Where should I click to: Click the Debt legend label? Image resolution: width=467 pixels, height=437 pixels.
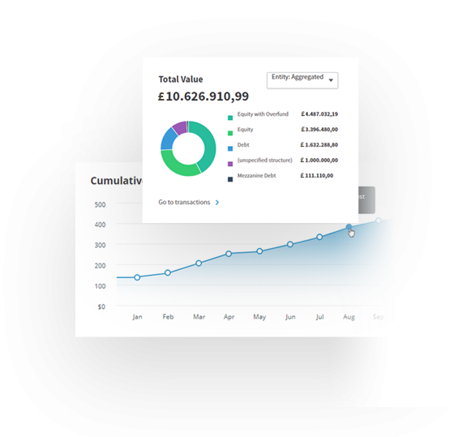243,145
